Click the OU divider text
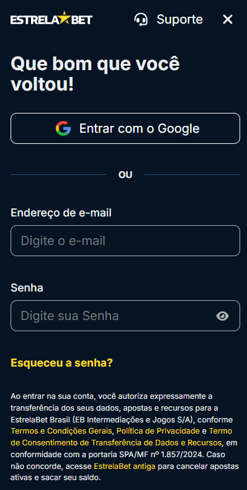 [125, 175]
